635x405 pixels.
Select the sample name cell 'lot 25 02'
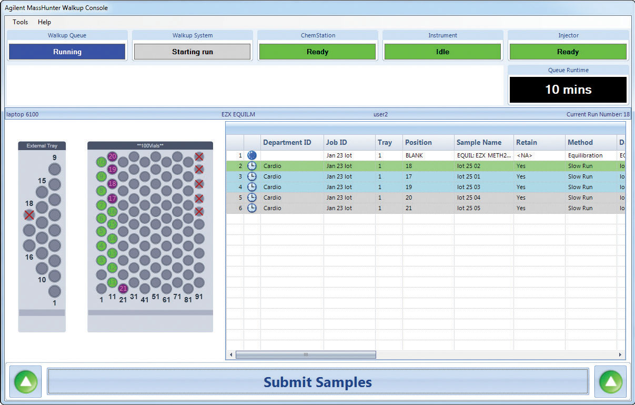(x=484, y=166)
